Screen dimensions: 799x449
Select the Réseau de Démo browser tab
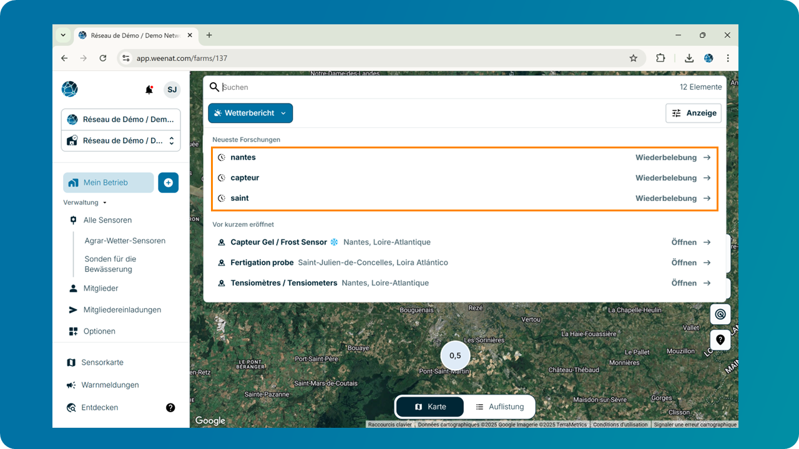pos(135,36)
